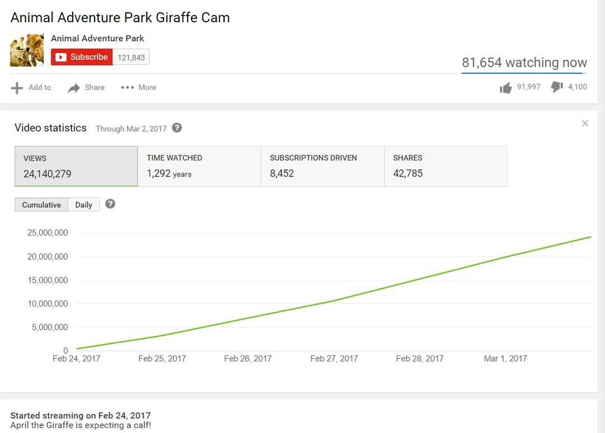Click the help icon next to Through Mar 2, 2017
This screenshot has height=433, width=605.
click(177, 128)
